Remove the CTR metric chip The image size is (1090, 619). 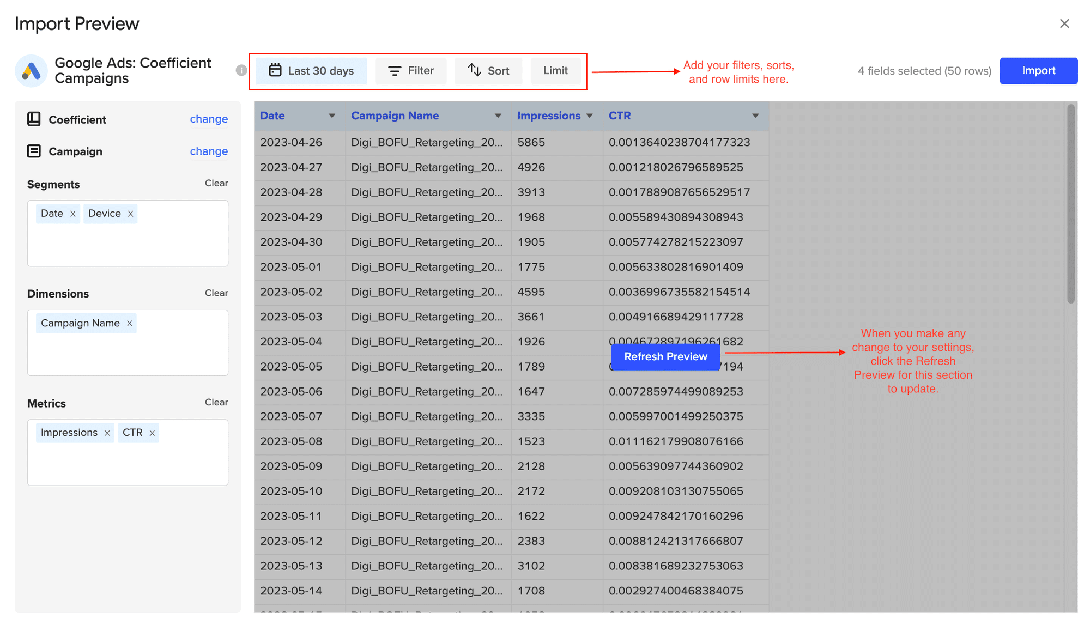[x=152, y=433]
